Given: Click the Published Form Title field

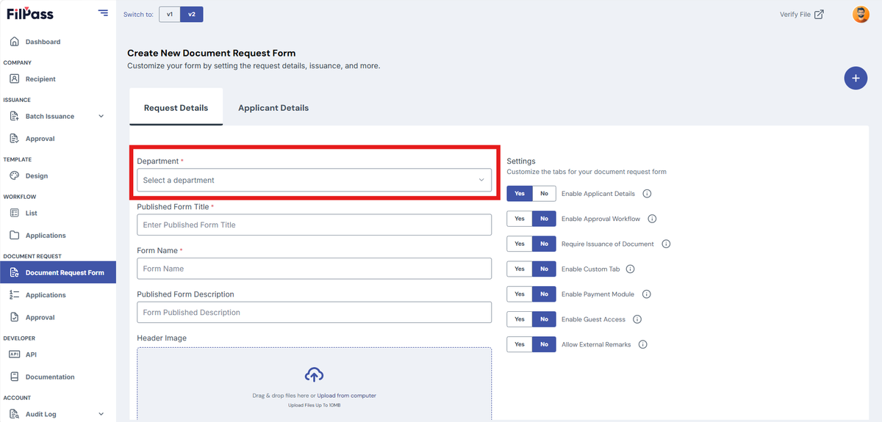Looking at the screenshot, I should pos(314,225).
